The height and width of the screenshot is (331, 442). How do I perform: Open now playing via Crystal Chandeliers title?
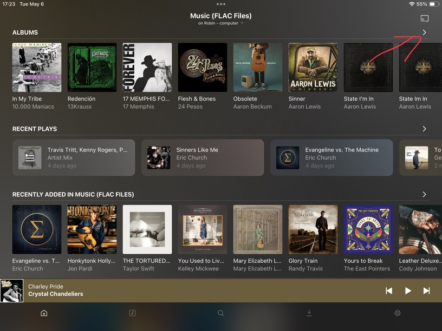click(x=56, y=294)
